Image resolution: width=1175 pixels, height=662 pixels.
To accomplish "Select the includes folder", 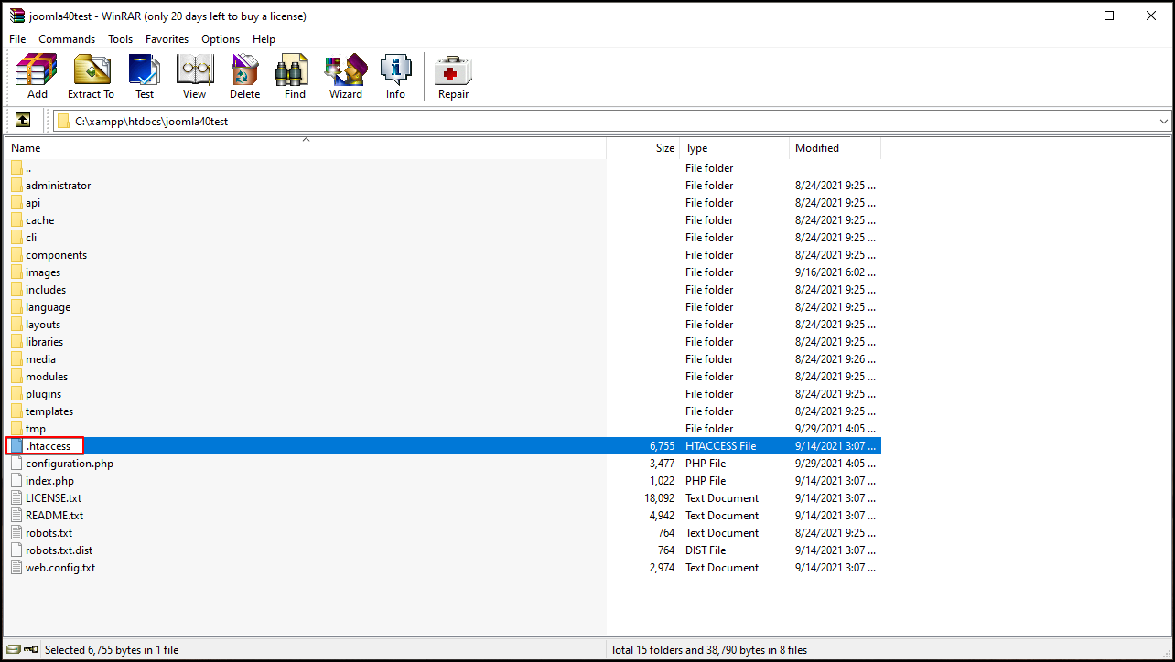I will click(x=46, y=290).
